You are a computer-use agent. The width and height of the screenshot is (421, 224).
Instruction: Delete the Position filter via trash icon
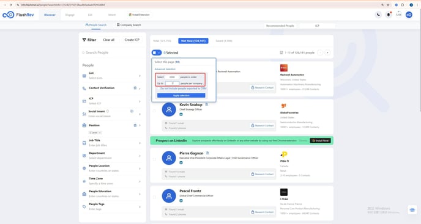tap(135, 125)
